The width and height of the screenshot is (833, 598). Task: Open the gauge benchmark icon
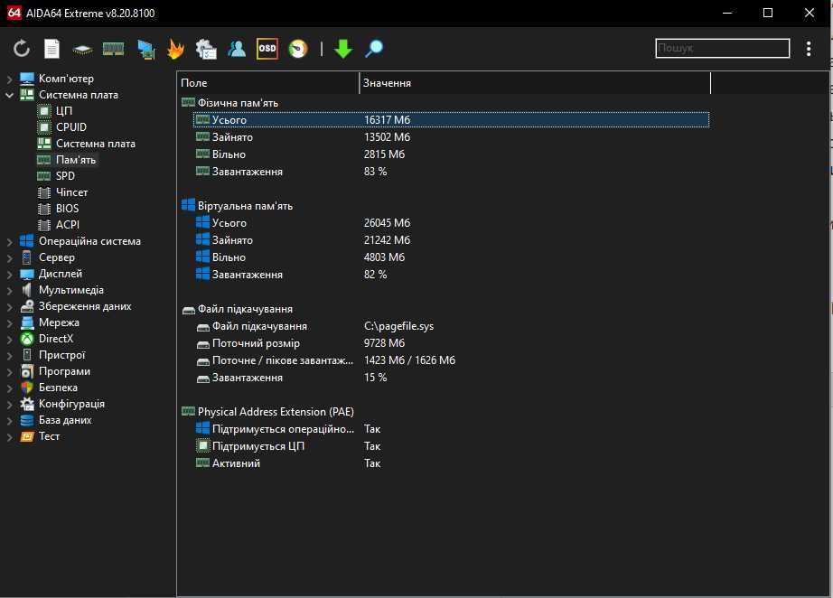tap(297, 49)
